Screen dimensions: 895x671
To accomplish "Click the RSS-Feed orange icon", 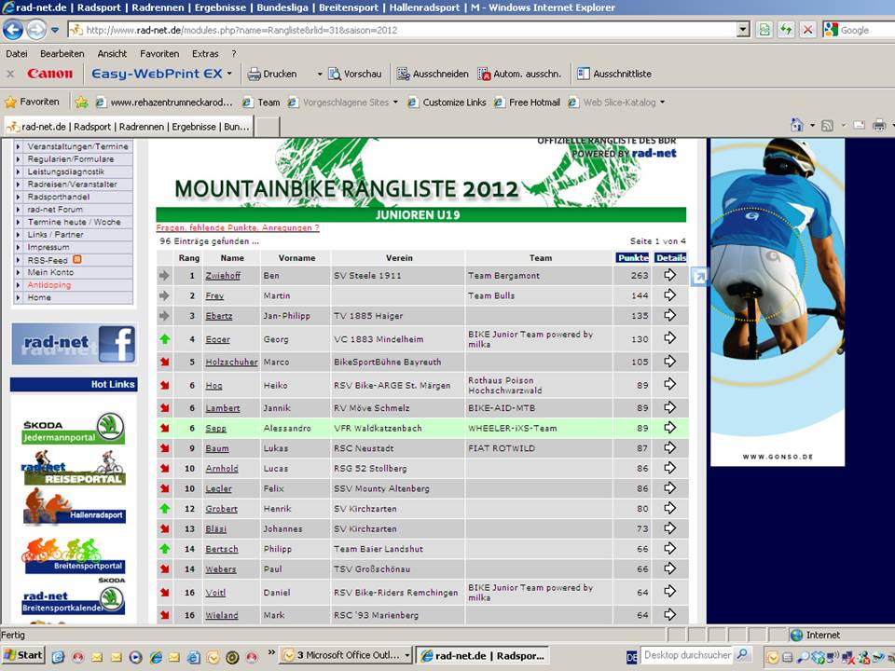I will point(77,260).
